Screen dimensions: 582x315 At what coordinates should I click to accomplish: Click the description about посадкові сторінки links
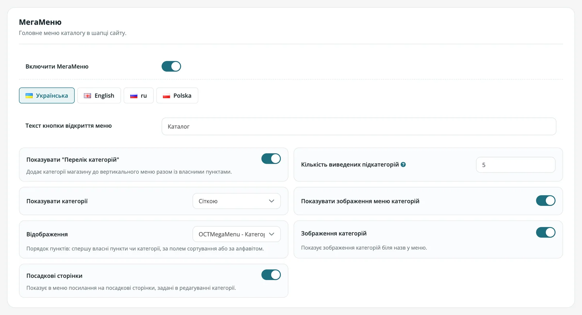pyautogui.click(x=131, y=288)
